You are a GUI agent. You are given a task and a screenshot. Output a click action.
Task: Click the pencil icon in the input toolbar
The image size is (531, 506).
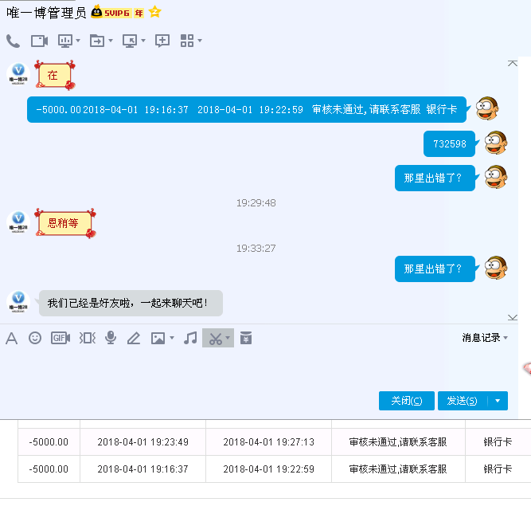click(x=134, y=338)
